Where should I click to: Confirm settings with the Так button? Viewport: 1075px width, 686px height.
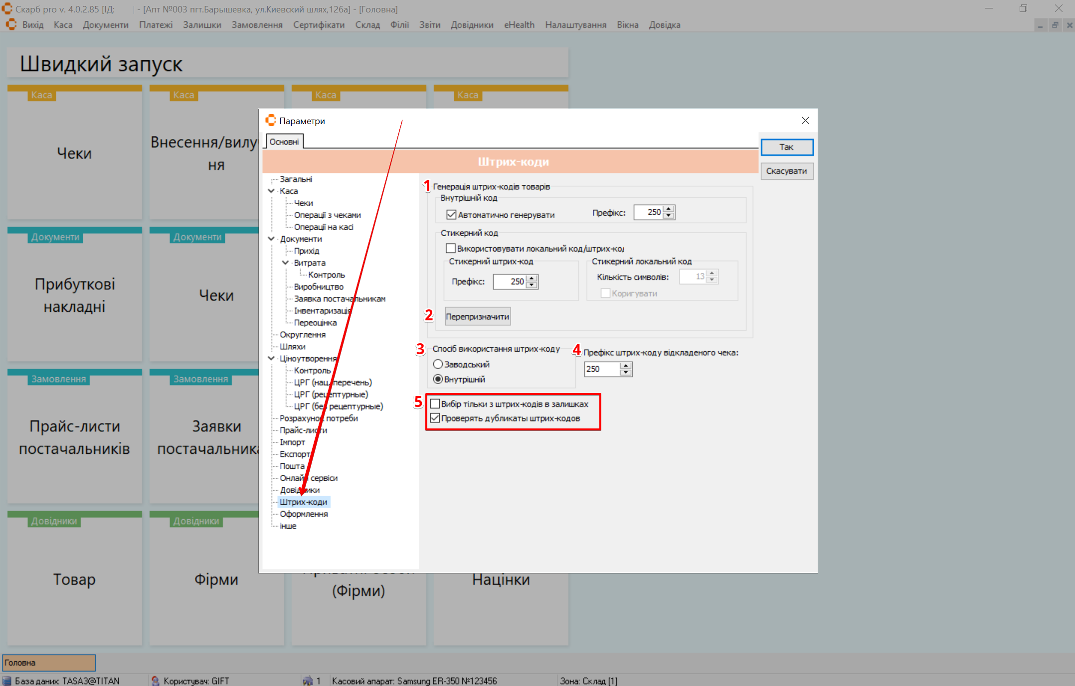pyautogui.click(x=786, y=147)
